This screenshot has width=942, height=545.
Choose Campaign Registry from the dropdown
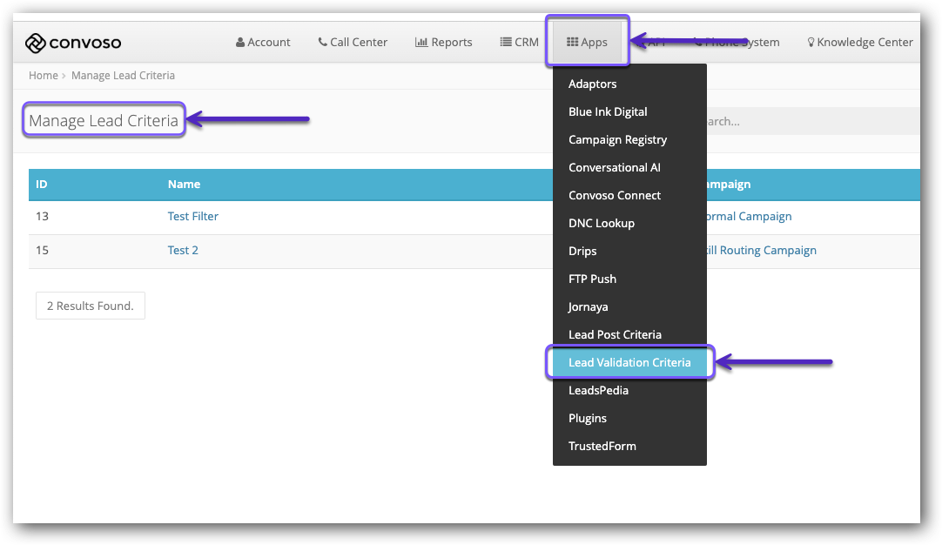pos(629,139)
